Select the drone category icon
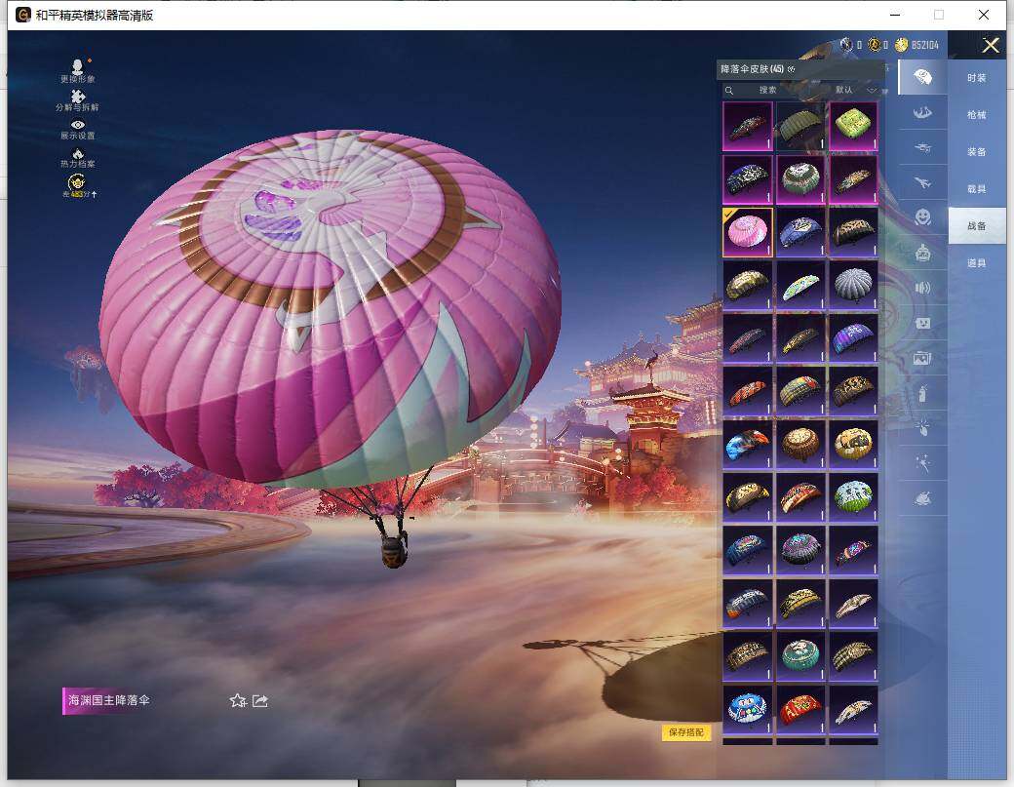 [x=922, y=148]
